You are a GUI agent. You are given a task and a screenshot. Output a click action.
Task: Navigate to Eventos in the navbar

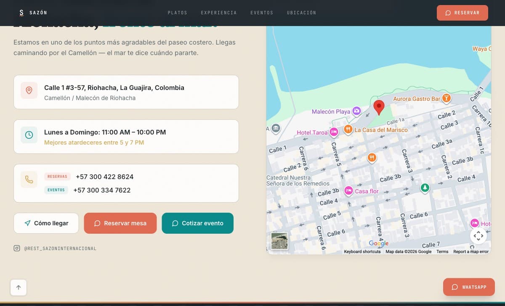pos(261,13)
